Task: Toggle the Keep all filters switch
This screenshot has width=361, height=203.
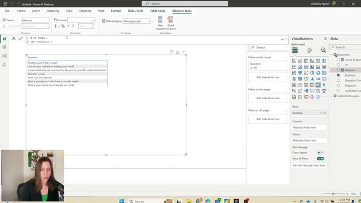Action: 320,158
